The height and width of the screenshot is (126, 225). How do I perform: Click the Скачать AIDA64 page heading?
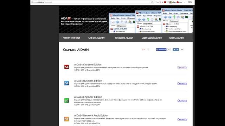pyautogui.click(x=76, y=50)
